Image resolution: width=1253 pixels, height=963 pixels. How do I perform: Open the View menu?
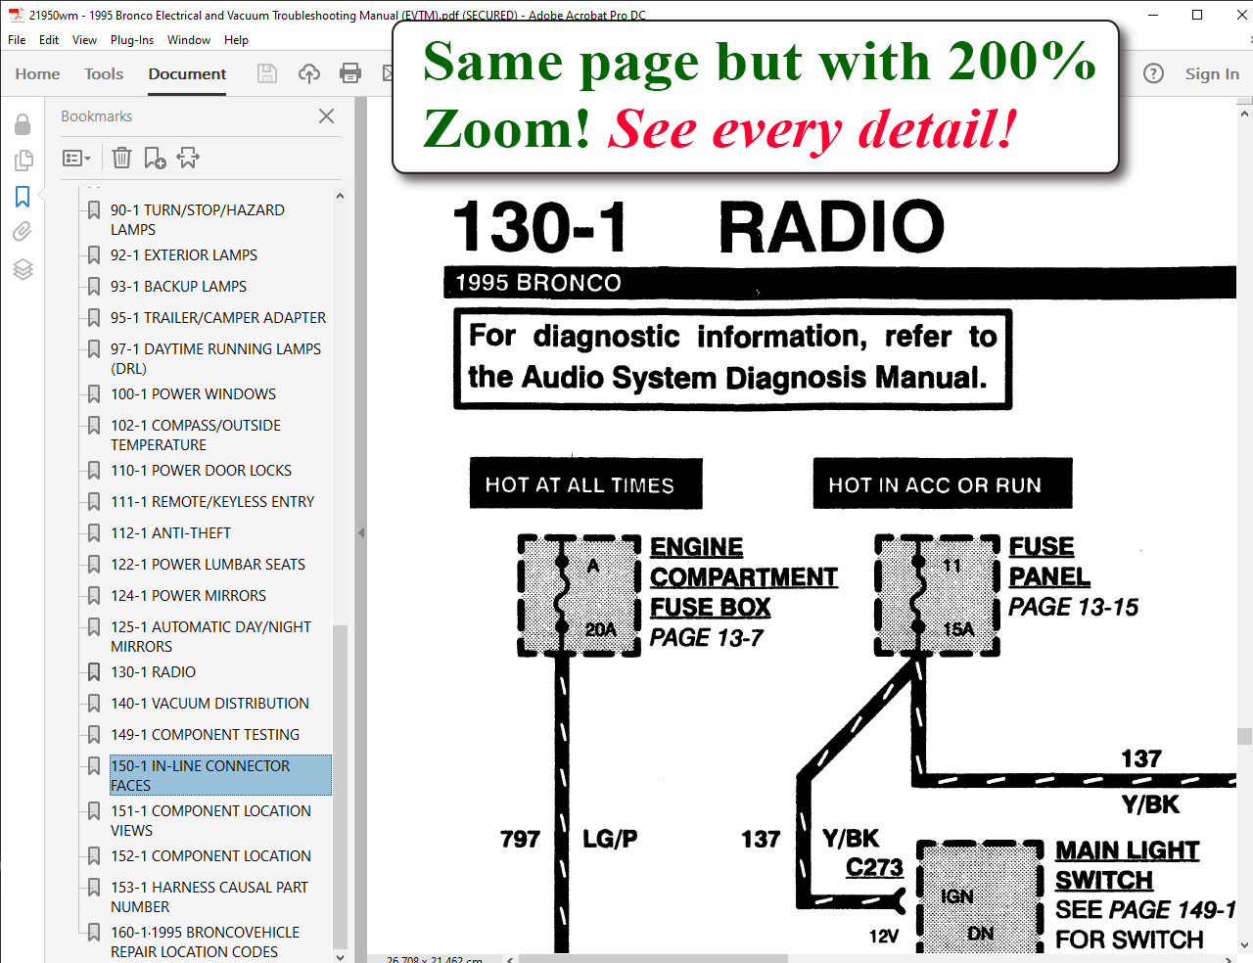tap(84, 40)
